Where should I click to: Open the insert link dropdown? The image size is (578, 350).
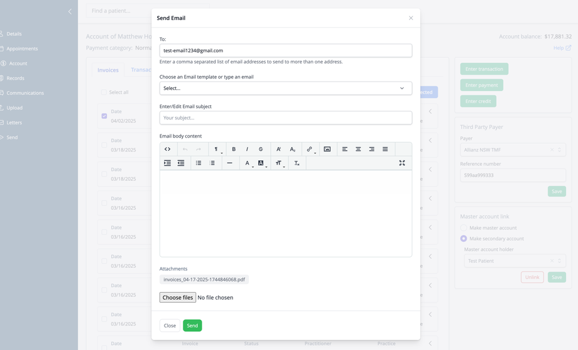coord(311,149)
